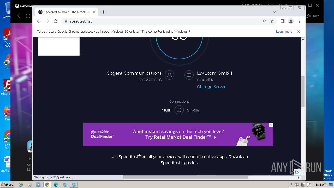Click GameLoop's refresh icon
This screenshot has width=334, height=188.
(28, 16)
